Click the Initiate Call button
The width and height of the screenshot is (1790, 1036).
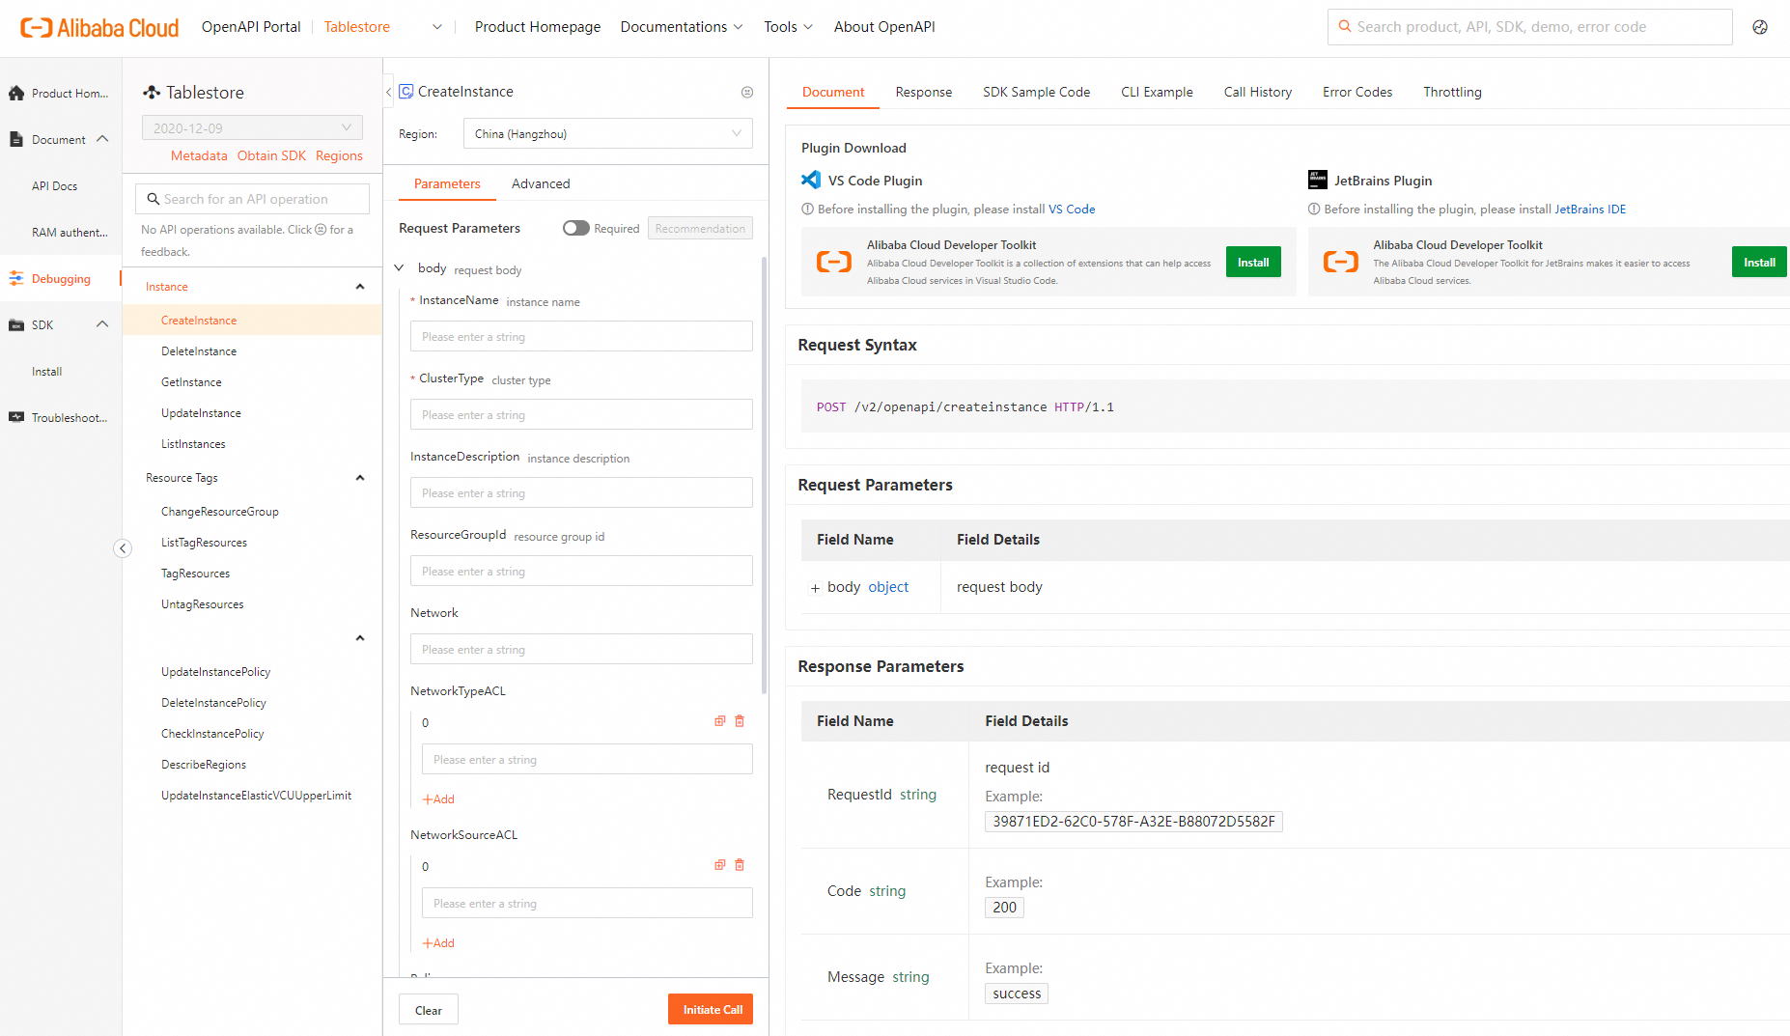(711, 1010)
